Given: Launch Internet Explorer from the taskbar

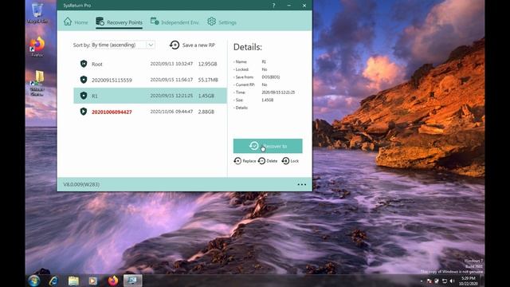Looking at the screenshot, I should pyautogui.click(x=53, y=281).
